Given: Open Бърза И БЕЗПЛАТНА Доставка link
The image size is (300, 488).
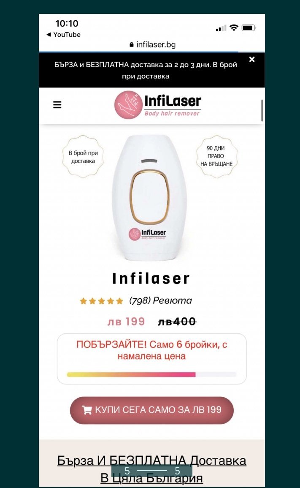Looking at the screenshot, I should pyautogui.click(x=152, y=469).
